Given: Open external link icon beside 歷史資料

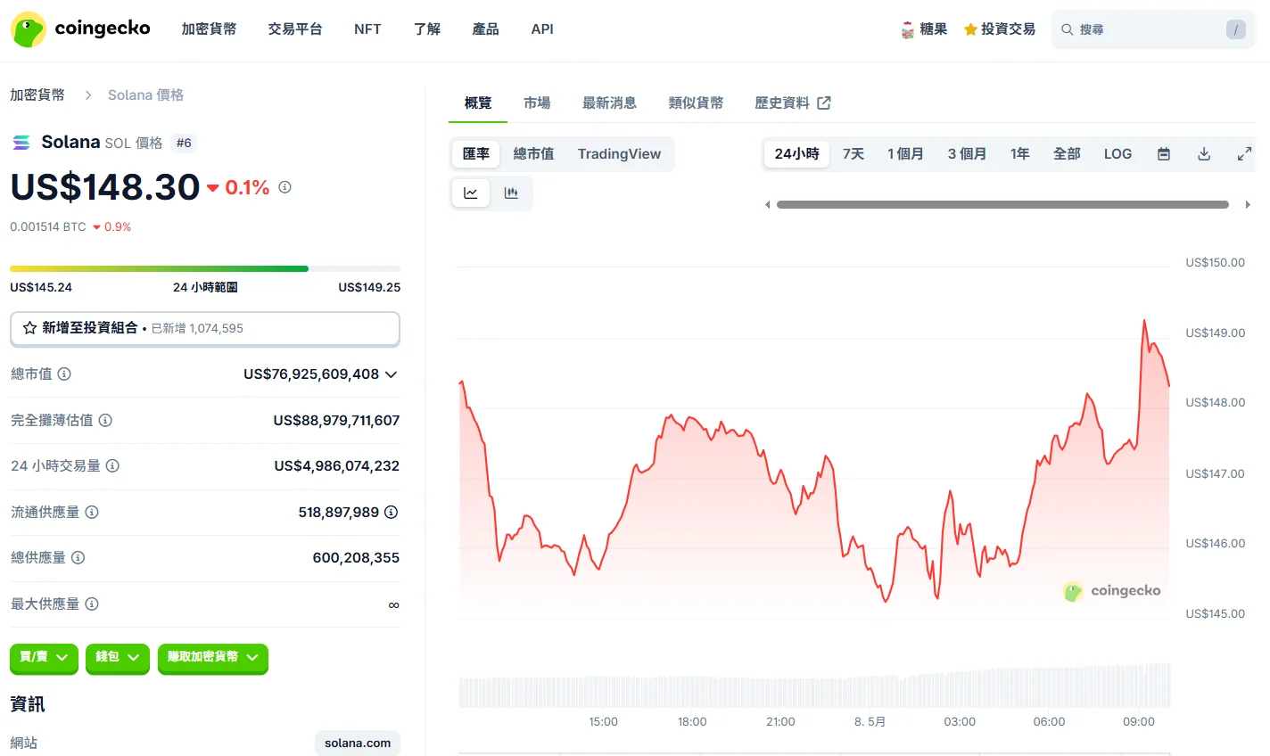Looking at the screenshot, I should (824, 103).
